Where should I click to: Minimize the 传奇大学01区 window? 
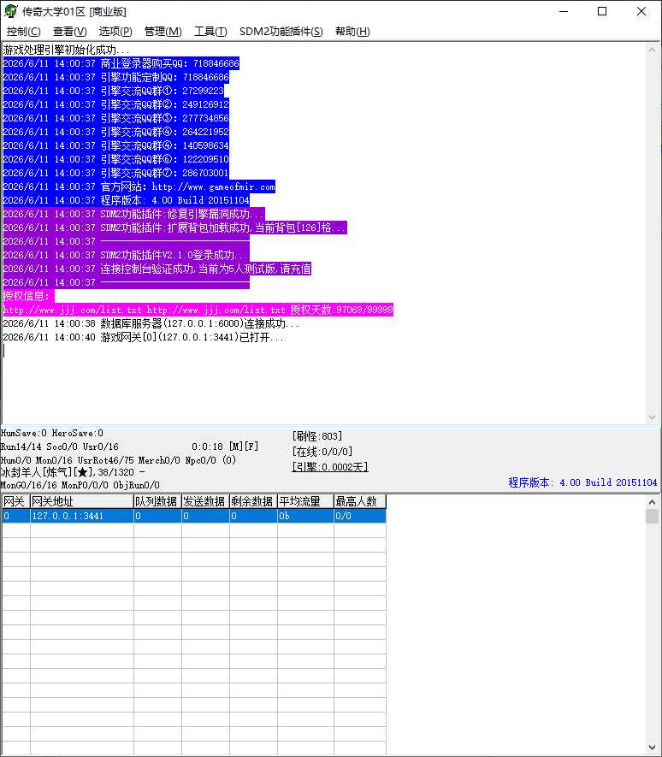(564, 11)
